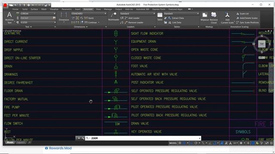Switch to the Parametric ribbon tab
The width and height of the screenshot is (275, 154).
pos(67,9)
